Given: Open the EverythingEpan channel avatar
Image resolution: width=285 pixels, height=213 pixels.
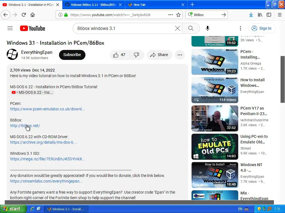Looking at the screenshot, I should [12, 54].
